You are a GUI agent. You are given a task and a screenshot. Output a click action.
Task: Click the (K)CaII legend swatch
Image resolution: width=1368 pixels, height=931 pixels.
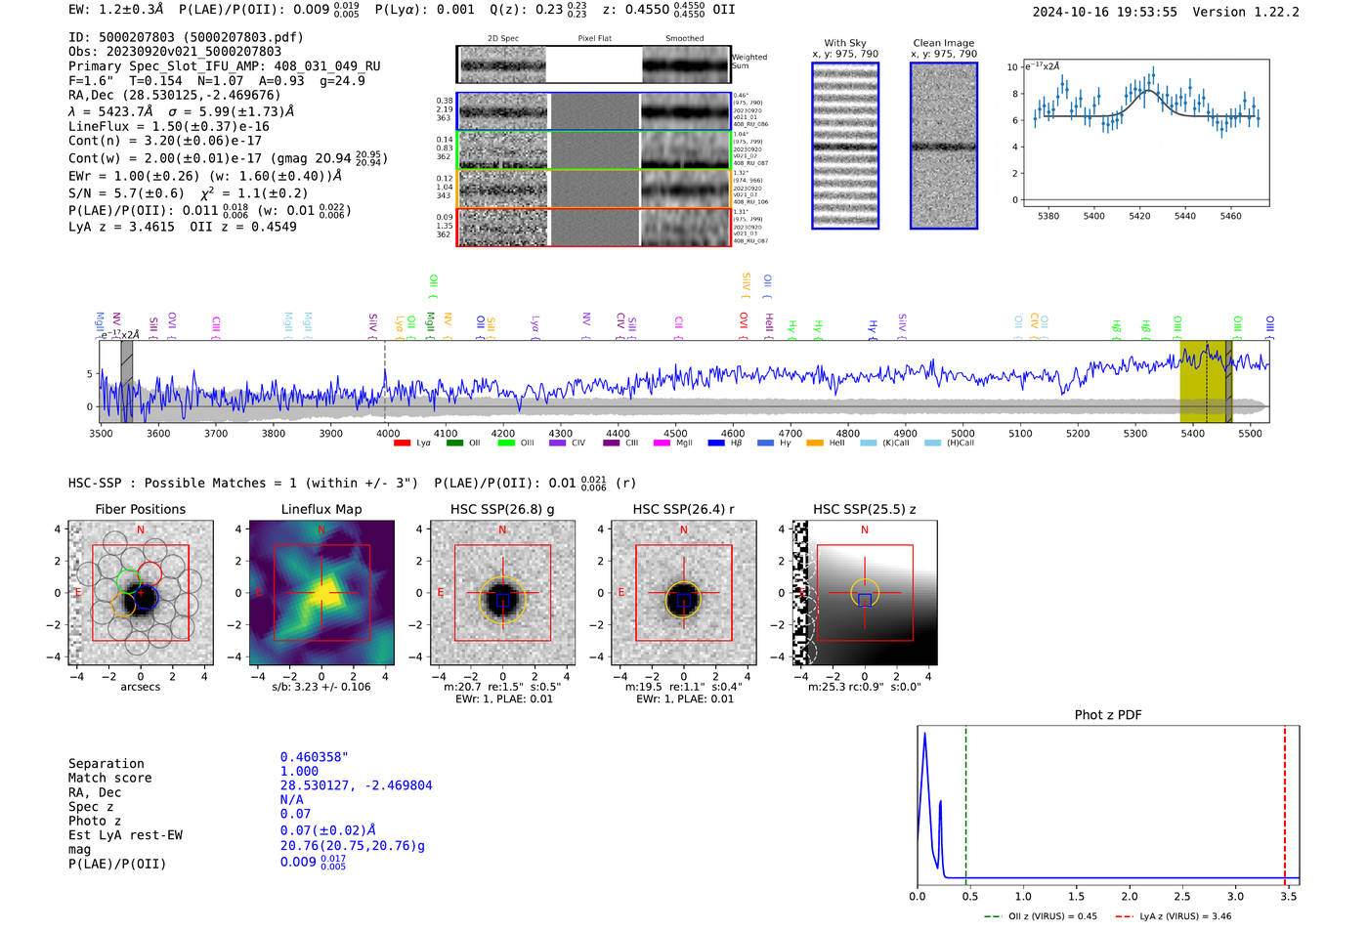pos(868,444)
